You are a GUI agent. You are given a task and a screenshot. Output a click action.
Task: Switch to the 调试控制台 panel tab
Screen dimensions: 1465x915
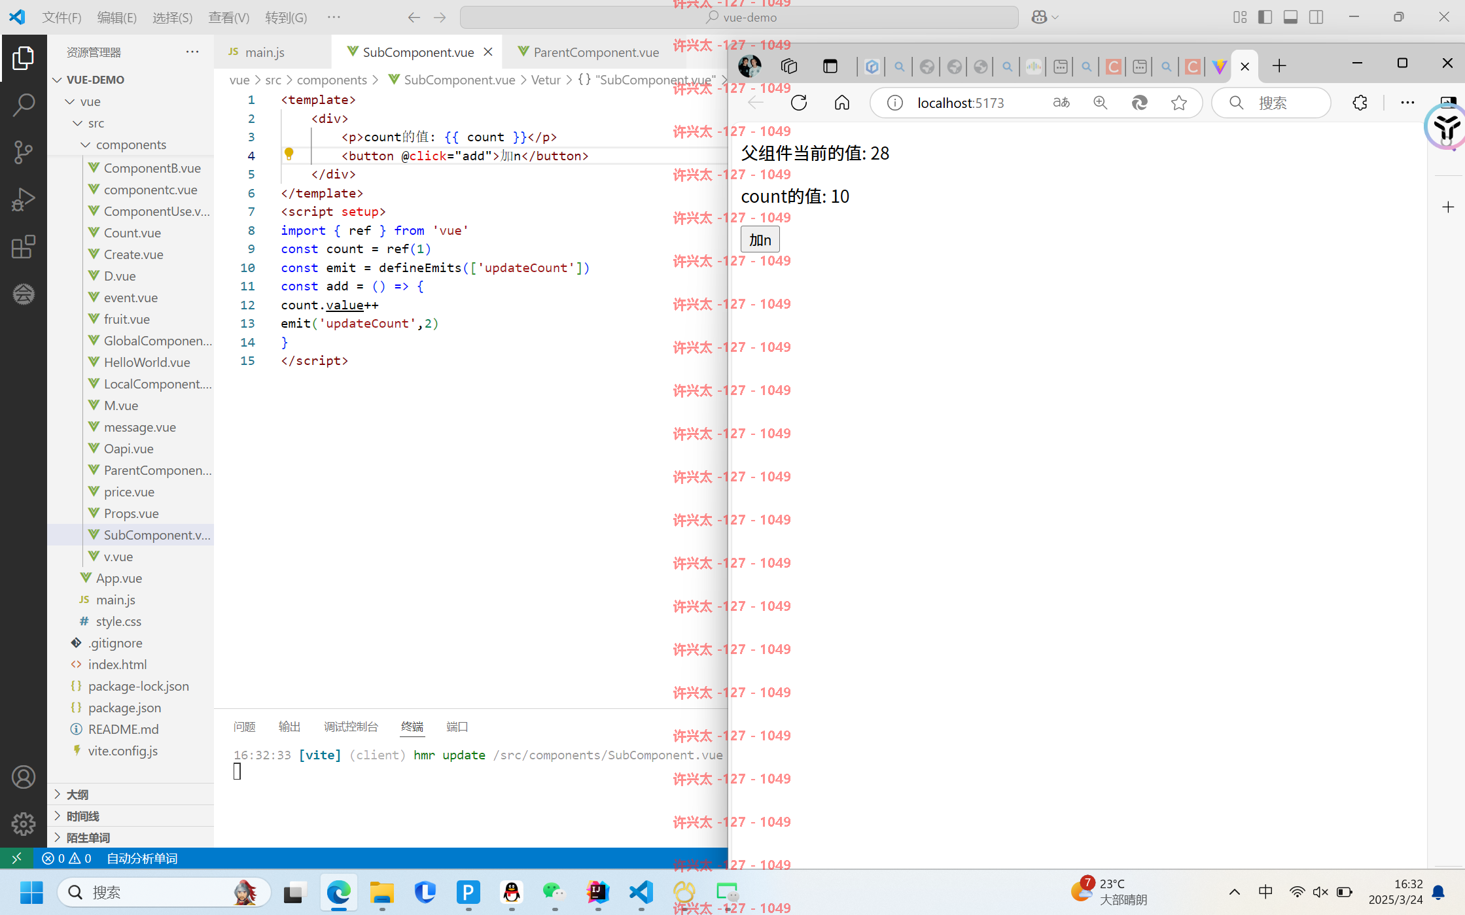351,727
